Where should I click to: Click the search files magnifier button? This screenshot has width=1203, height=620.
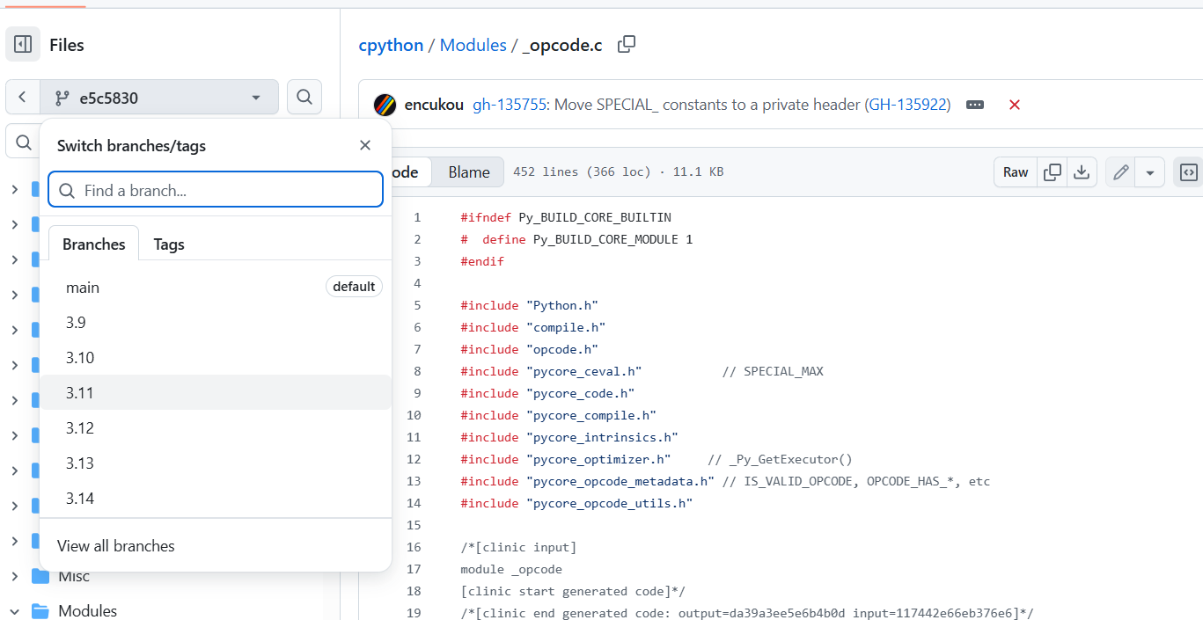tap(304, 98)
